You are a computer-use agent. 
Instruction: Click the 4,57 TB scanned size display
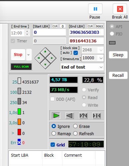[x=64, y=80]
